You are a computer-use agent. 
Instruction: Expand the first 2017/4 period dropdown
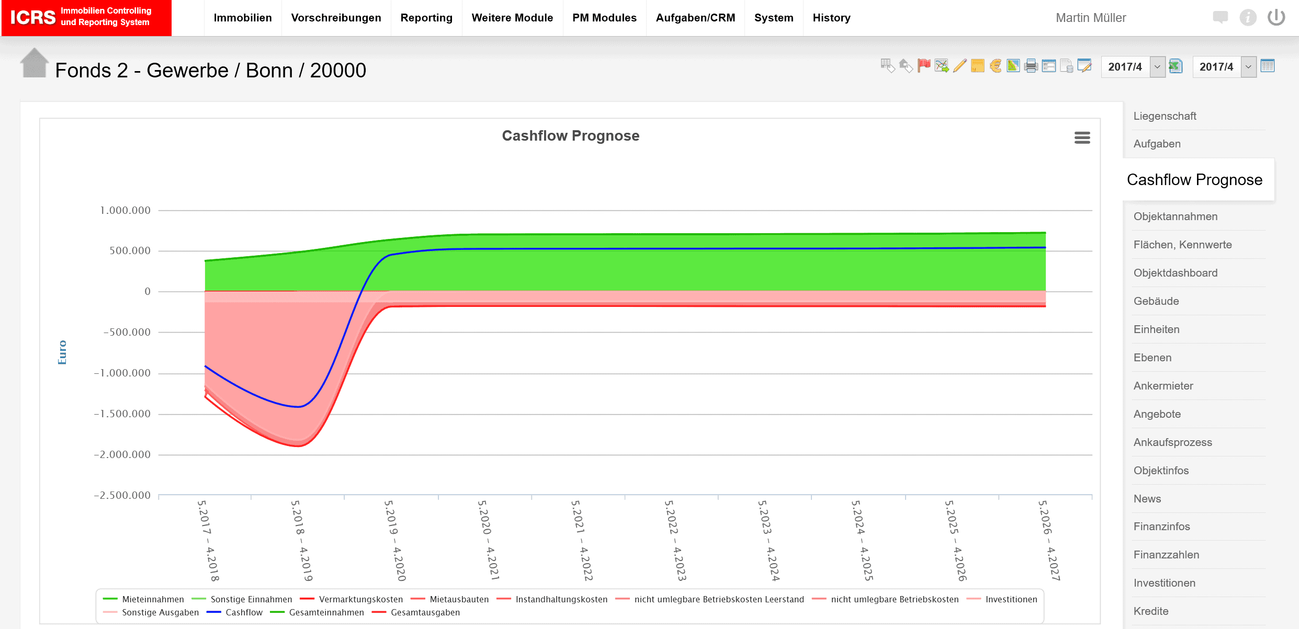[1157, 67]
